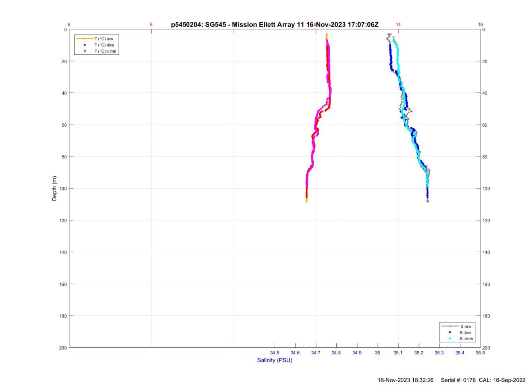The width and height of the screenshot is (531, 391).
Task: Click left depth axis tick 160
Action: 63,284
